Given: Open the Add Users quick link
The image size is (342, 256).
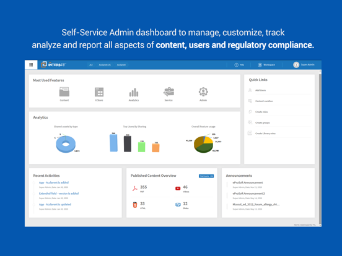Looking at the screenshot, I should pos(260,90).
